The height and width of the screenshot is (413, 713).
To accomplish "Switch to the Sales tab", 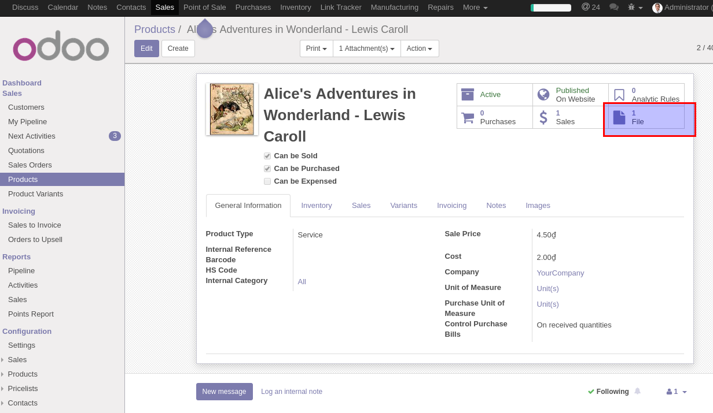I will (361, 206).
